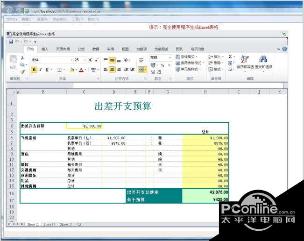Click the phonetic guide 变 icon
This screenshot has width=304, height=241.
(x=93, y=70)
